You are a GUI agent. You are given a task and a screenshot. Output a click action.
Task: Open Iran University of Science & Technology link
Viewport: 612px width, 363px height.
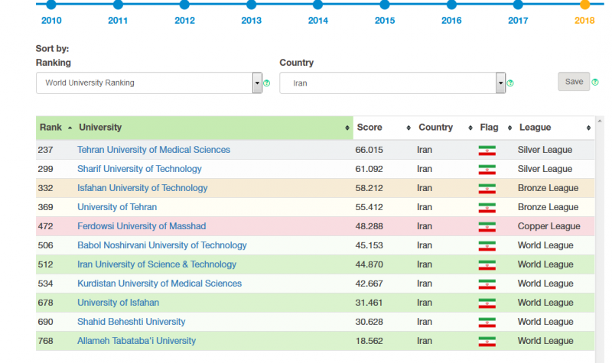tap(157, 264)
